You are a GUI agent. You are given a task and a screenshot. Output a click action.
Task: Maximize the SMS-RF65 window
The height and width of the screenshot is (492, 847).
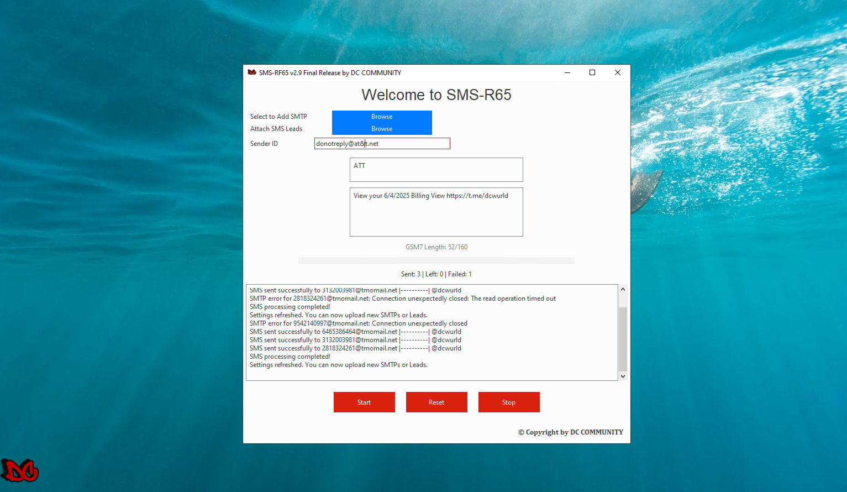click(592, 72)
